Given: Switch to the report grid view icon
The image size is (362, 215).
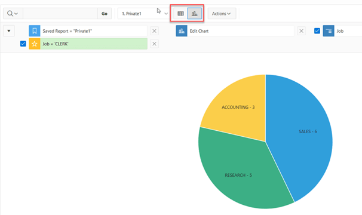Looking at the screenshot, I should click(x=180, y=14).
